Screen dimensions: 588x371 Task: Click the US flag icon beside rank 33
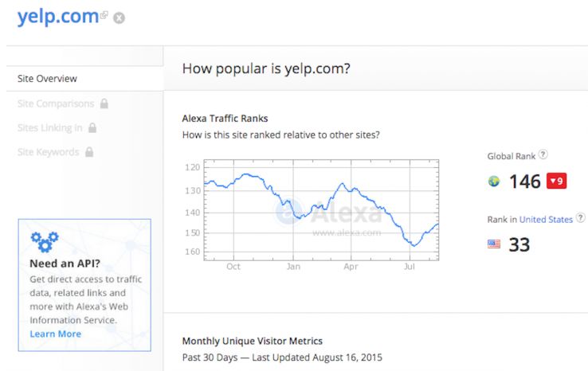(494, 244)
